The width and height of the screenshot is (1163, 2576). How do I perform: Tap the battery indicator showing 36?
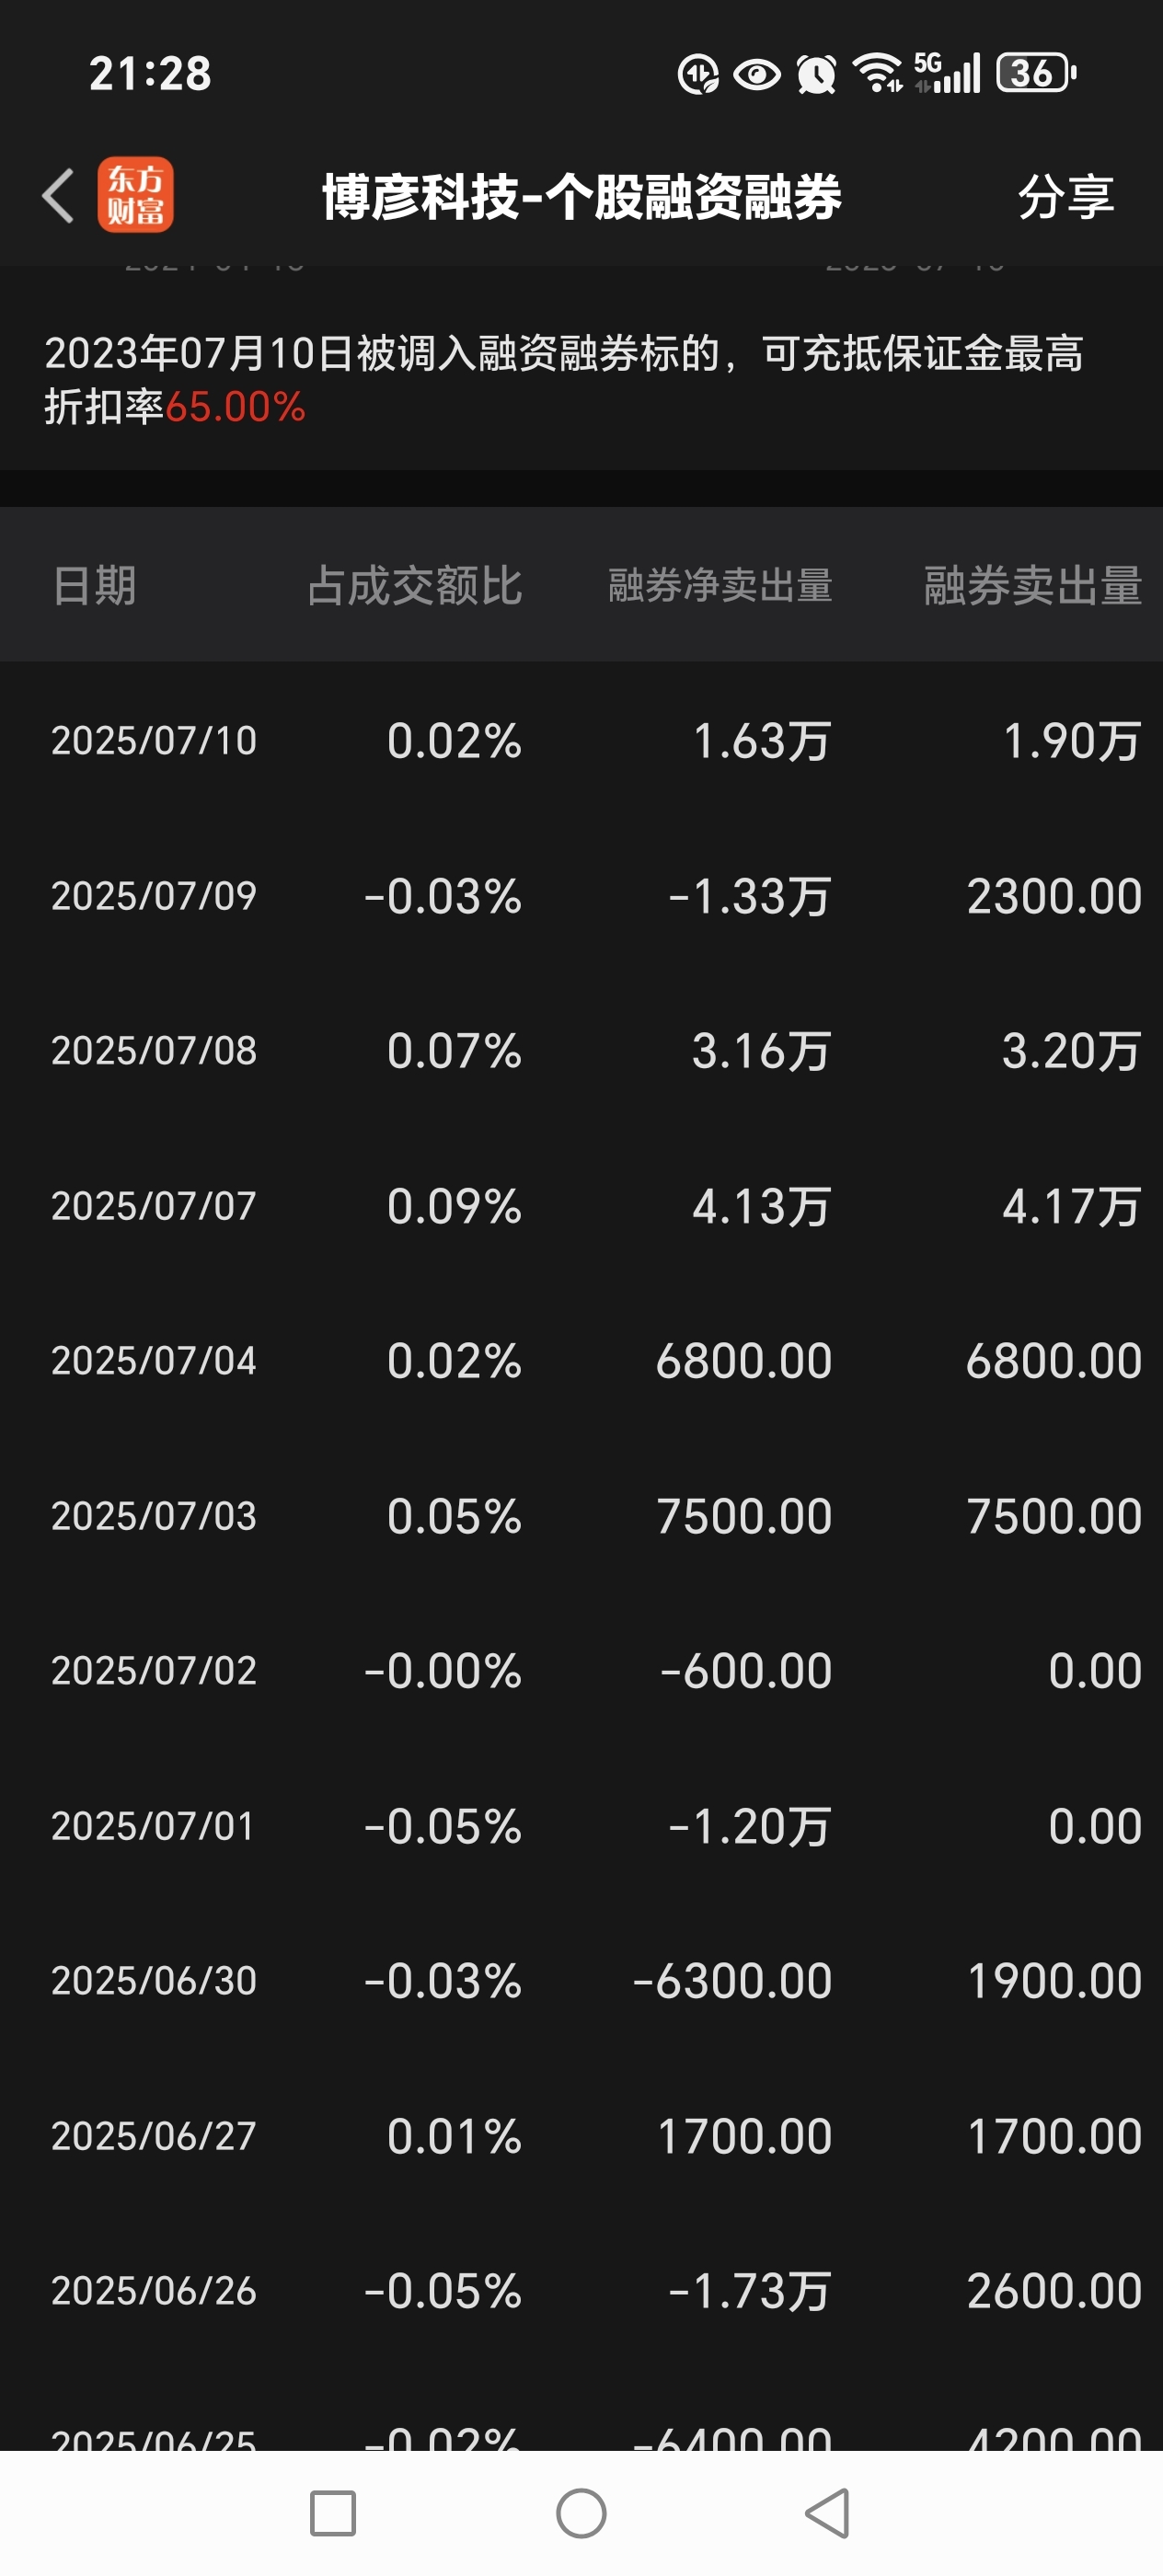(1036, 73)
